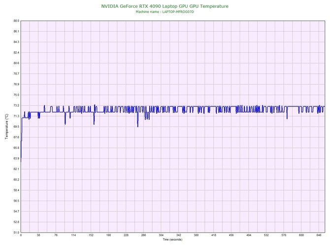The width and height of the screenshot is (330, 248).
Task: Click the y-axis value 86.1
Action: [x=16, y=32]
